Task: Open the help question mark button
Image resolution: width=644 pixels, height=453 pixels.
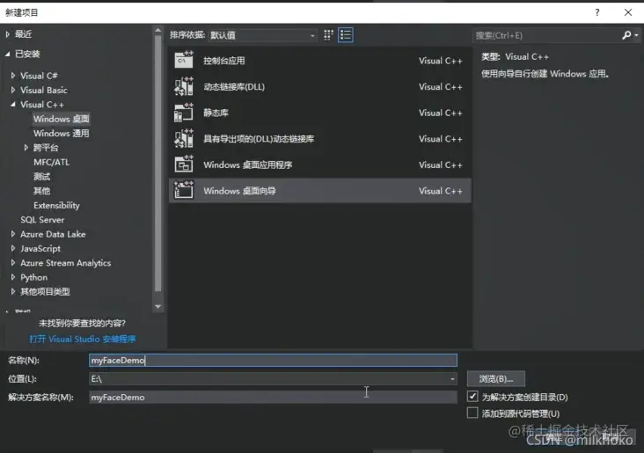Action: [597, 12]
